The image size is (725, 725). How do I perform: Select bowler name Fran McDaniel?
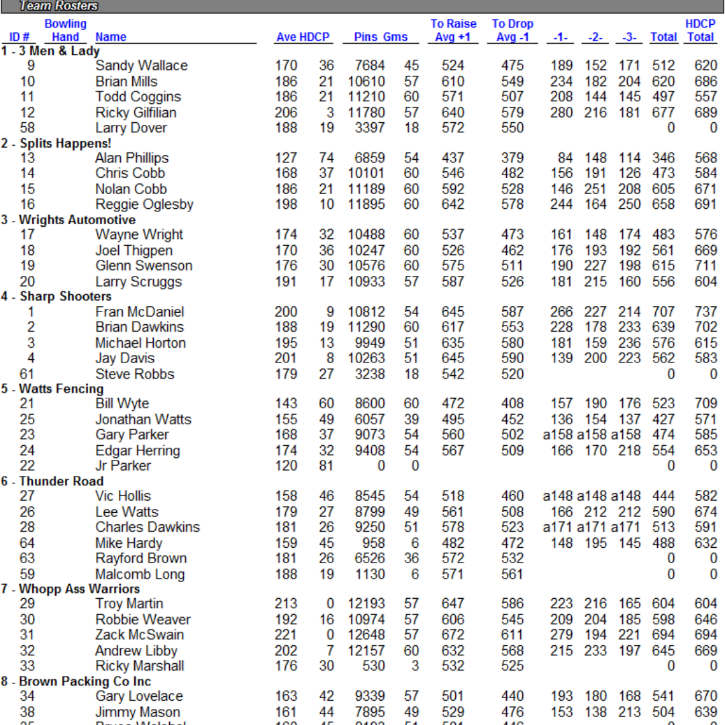[140, 312]
